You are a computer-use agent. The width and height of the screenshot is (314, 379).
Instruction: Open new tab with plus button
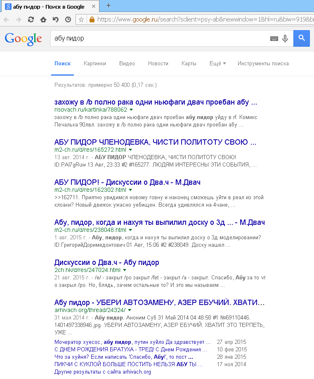click(x=109, y=5)
